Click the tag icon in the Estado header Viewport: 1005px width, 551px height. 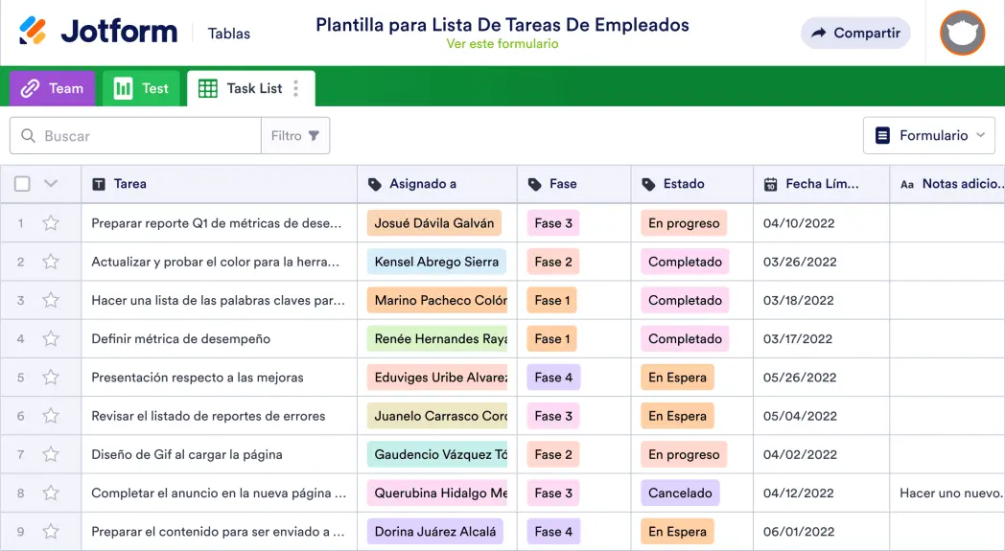649,184
